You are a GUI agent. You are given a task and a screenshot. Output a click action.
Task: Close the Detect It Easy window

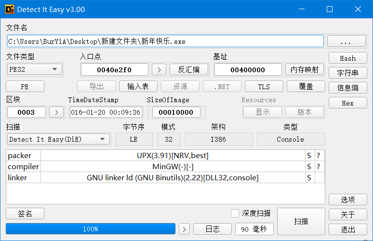pyautogui.click(x=358, y=9)
